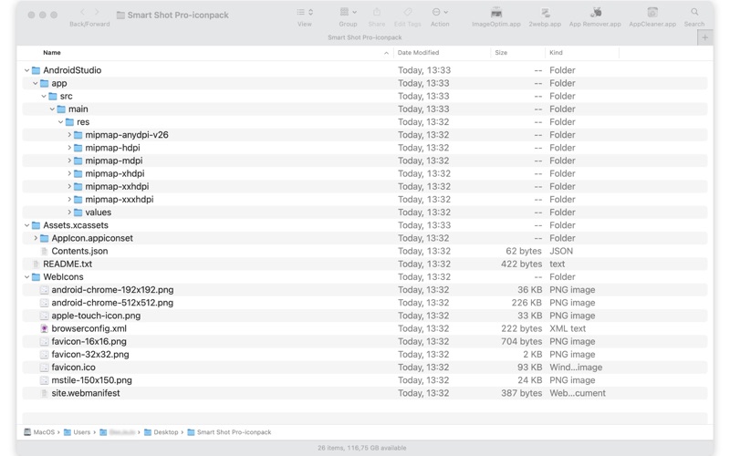Select android-chrome-512x512.png file name
This screenshot has width=730, height=456.
(112, 303)
